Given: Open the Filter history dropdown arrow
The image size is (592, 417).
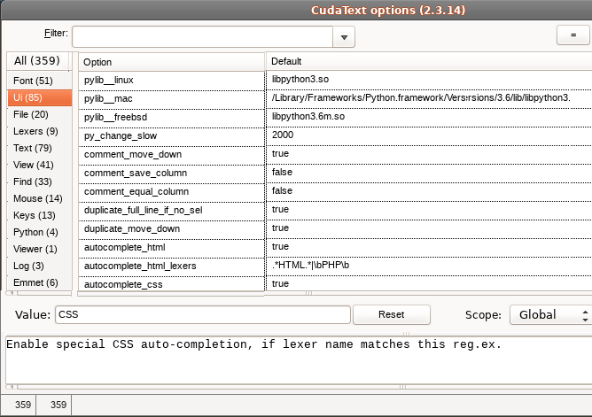Looking at the screenshot, I should point(344,37).
